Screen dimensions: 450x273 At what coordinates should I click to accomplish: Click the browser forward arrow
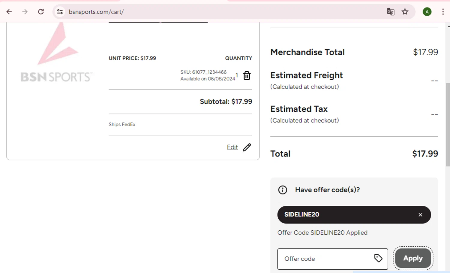pos(25,12)
